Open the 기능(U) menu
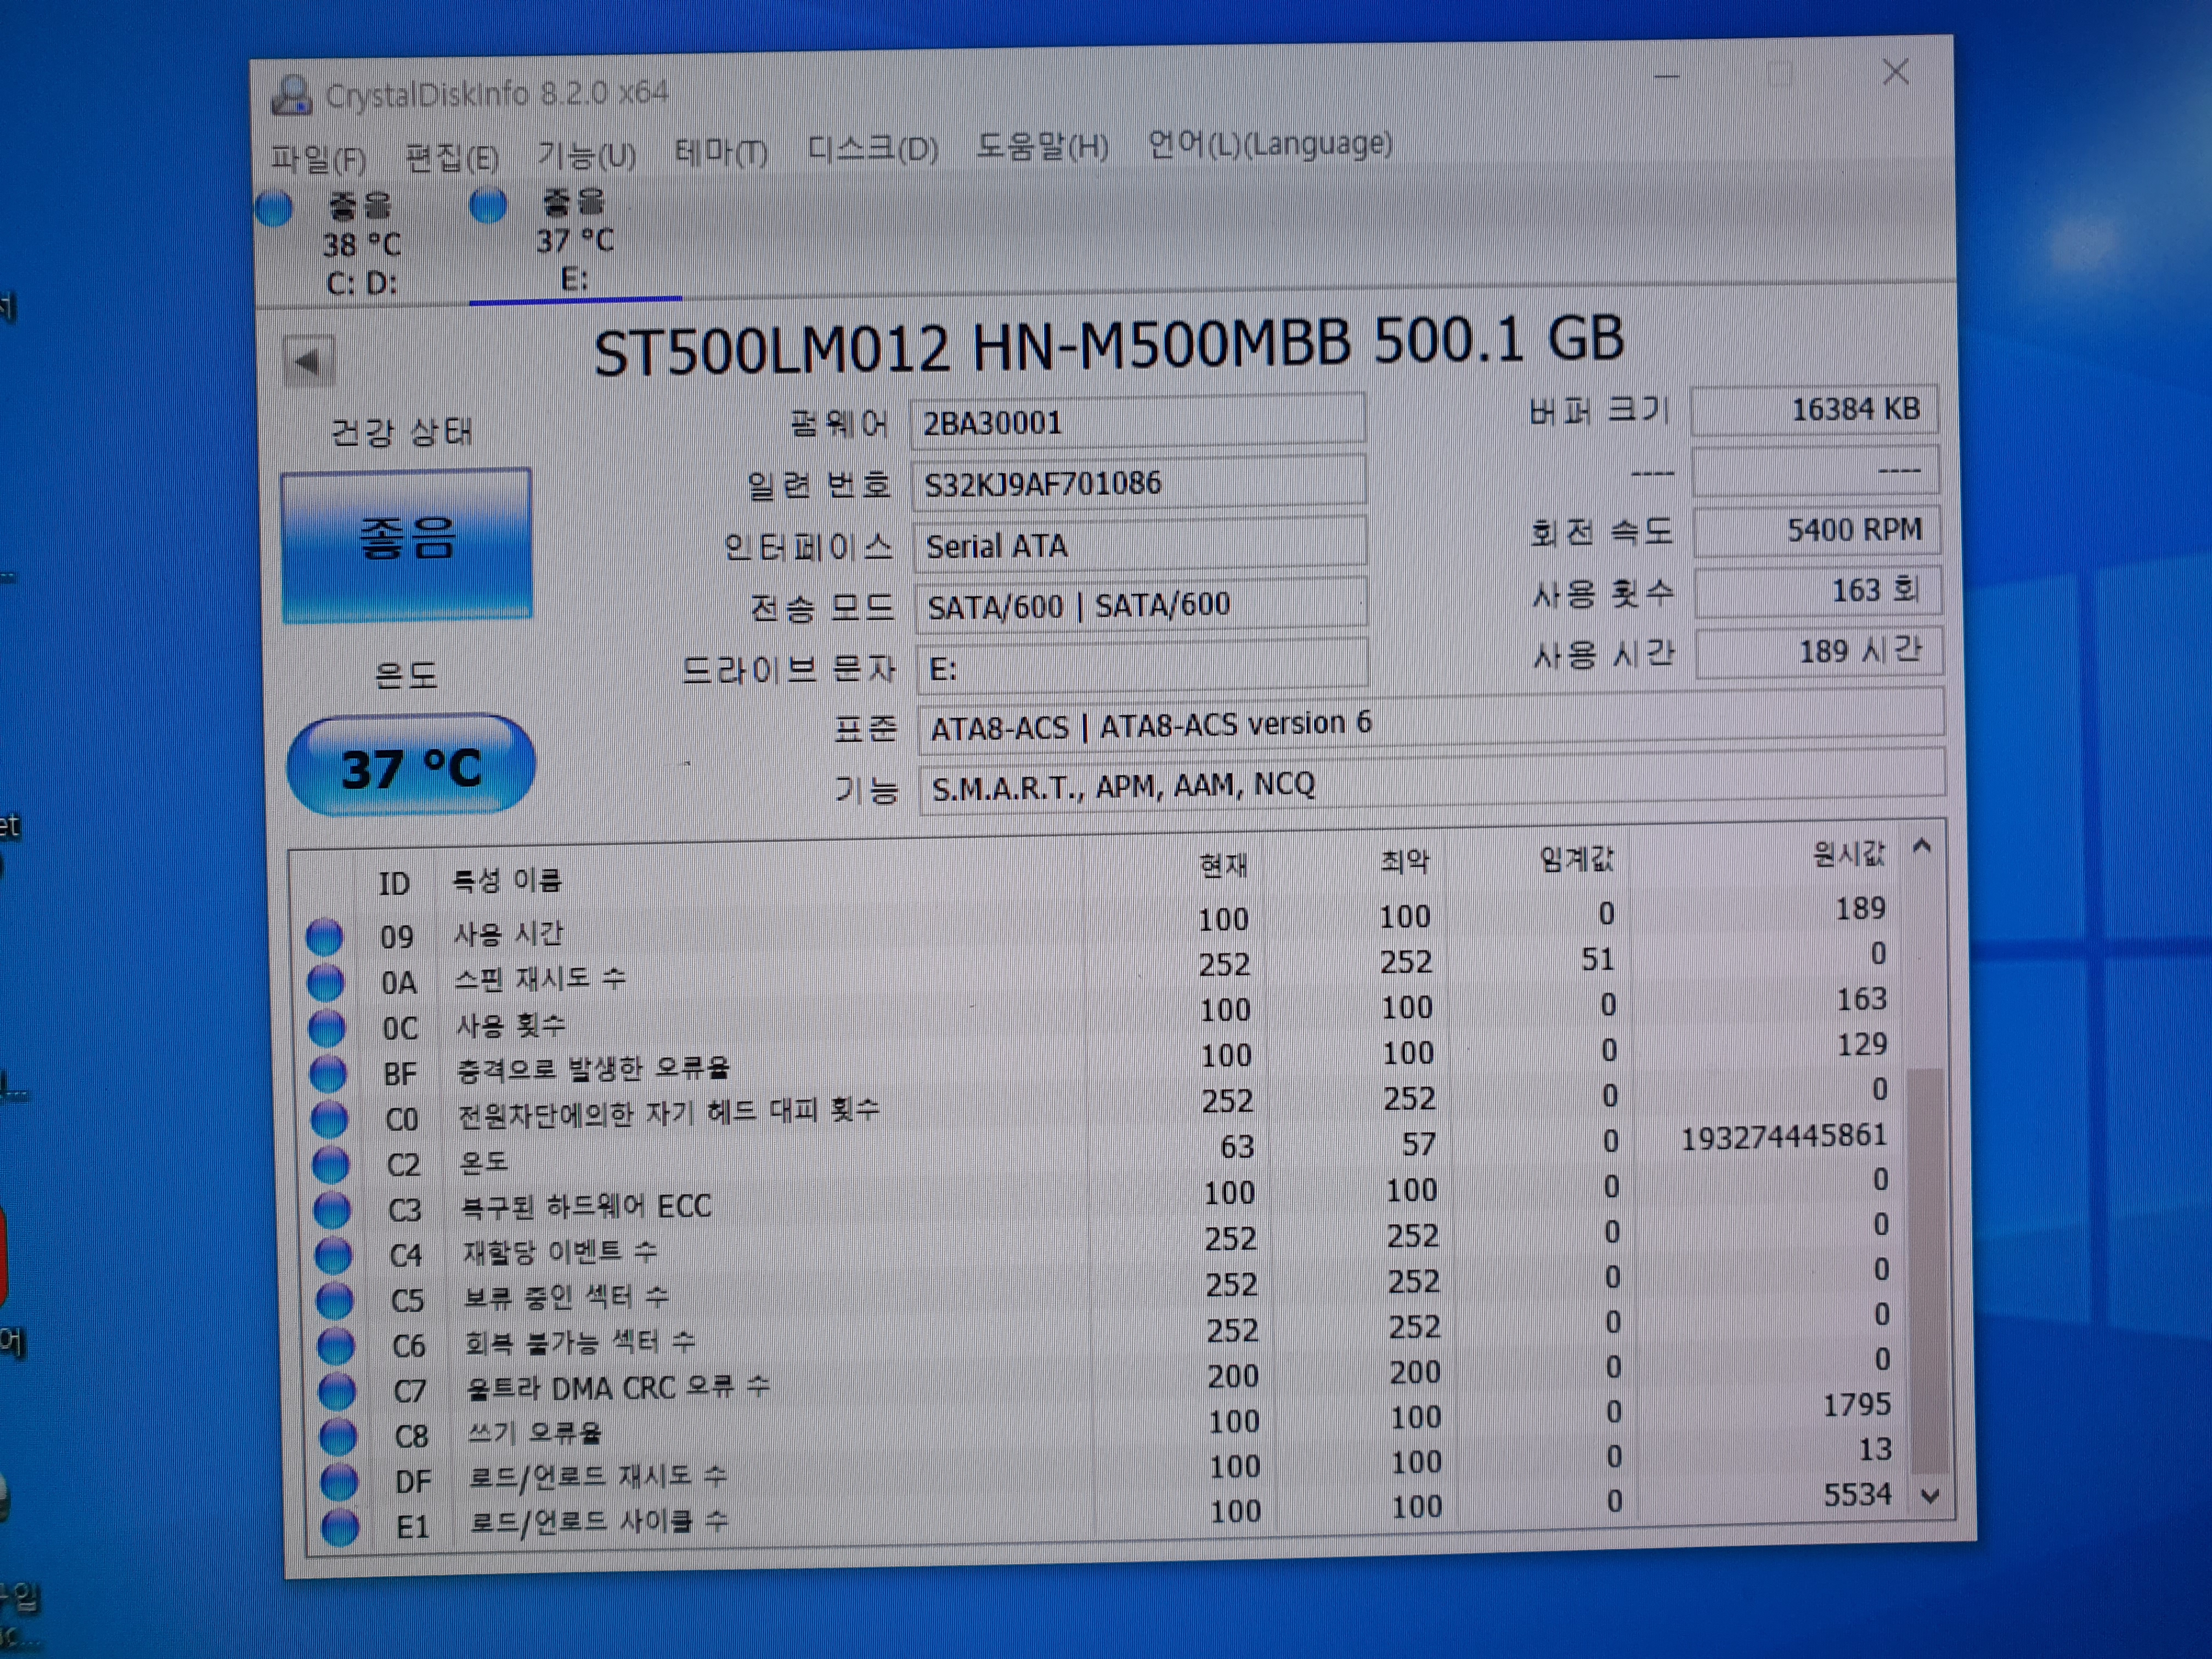The image size is (2212, 1659). coord(586,154)
